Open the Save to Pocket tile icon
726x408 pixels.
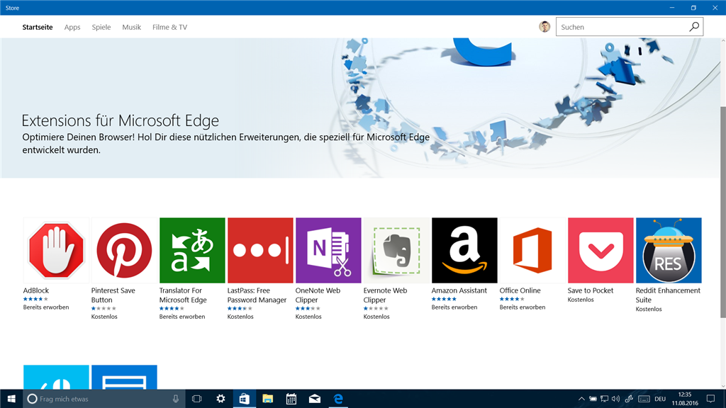point(601,250)
